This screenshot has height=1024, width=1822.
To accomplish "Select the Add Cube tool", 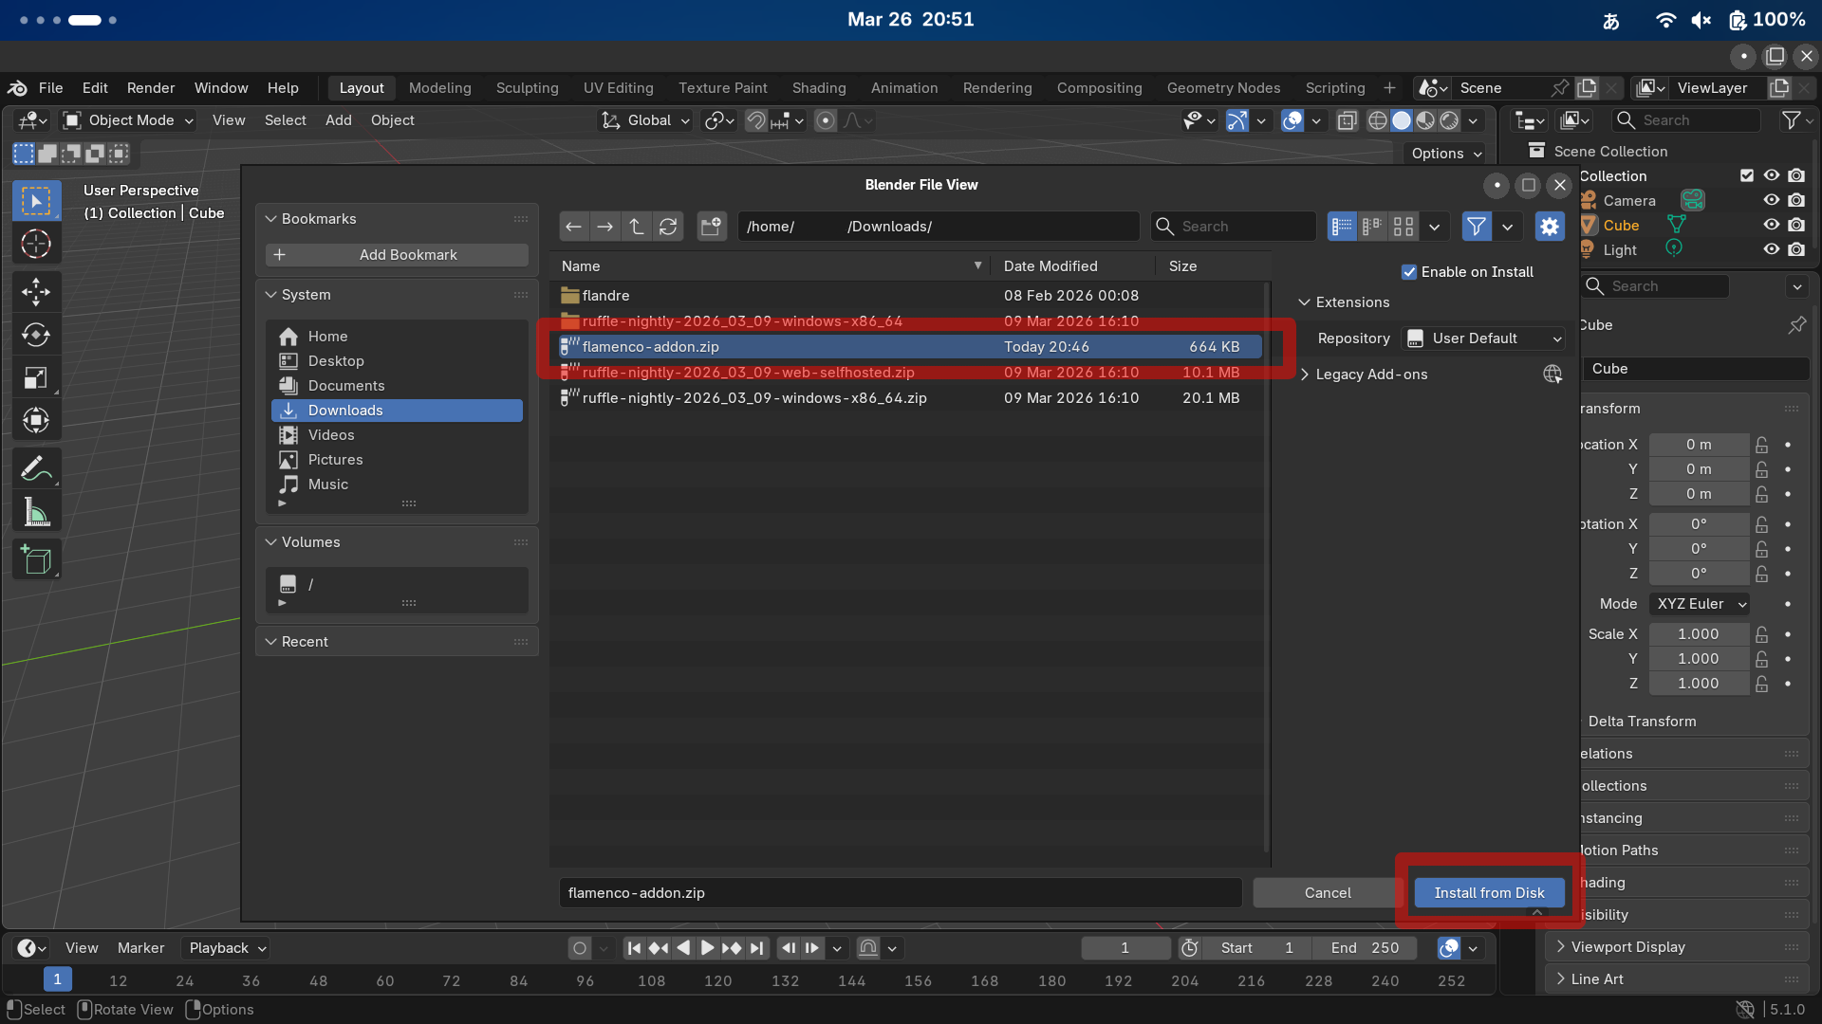I will 36,560.
